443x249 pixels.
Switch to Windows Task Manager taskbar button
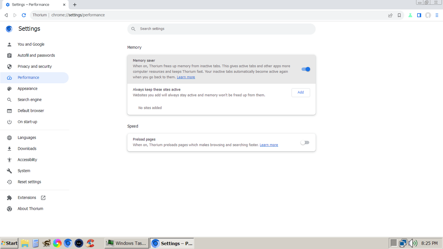tap(127, 243)
